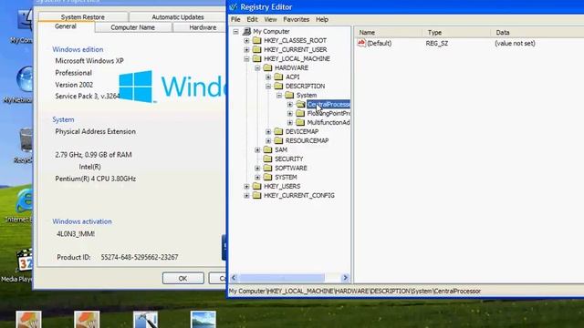Click the tree pane scroll right arrow

pyautogui.click(x=345, y=277)
